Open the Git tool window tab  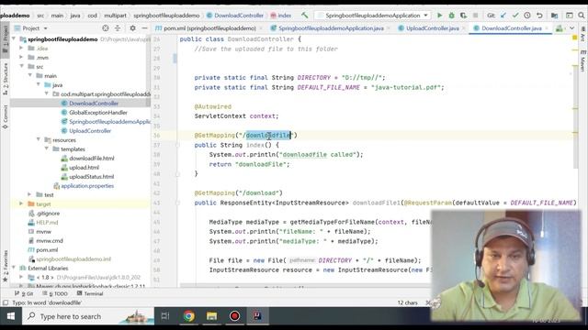24,293
